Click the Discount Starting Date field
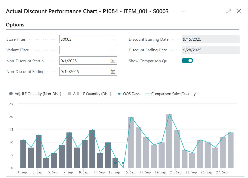 coord(210,39)
